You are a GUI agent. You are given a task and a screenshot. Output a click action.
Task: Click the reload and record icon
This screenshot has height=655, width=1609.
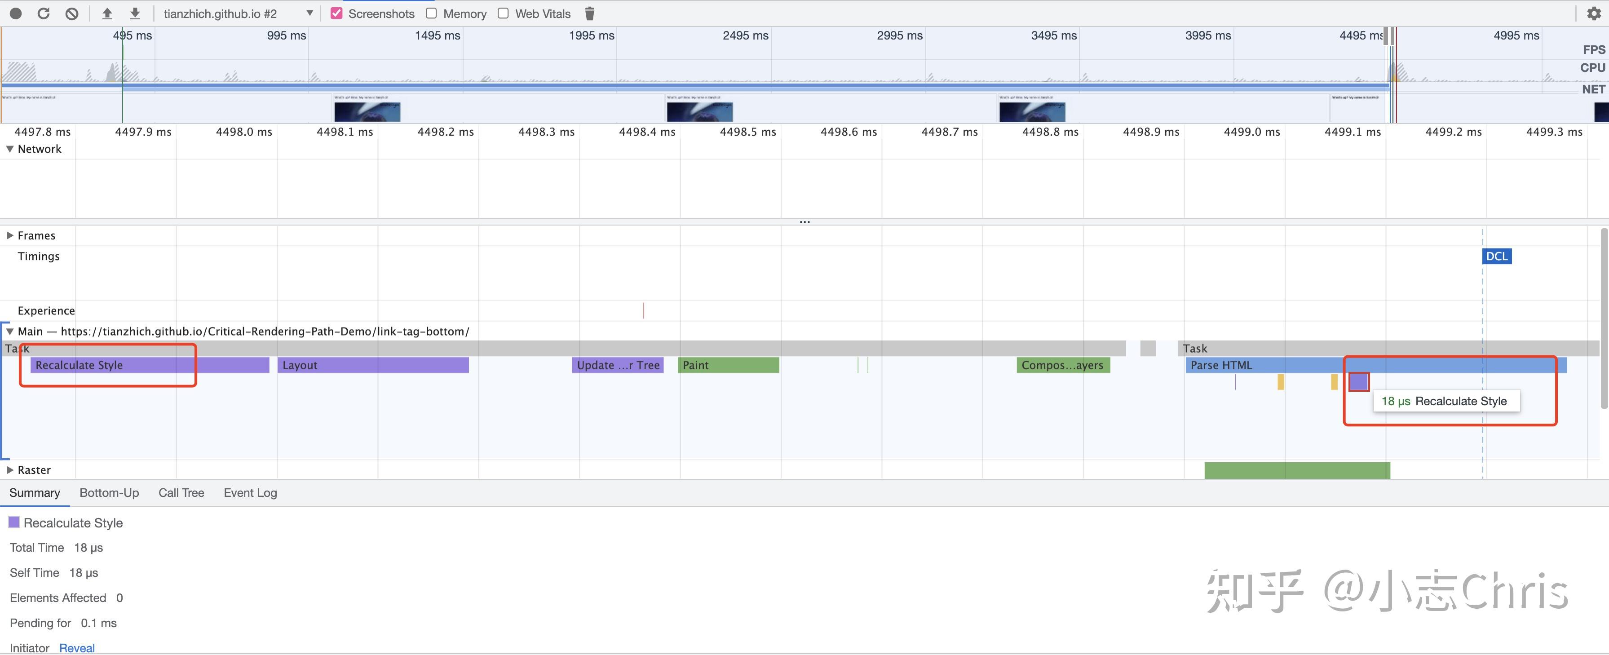point(44,14)
